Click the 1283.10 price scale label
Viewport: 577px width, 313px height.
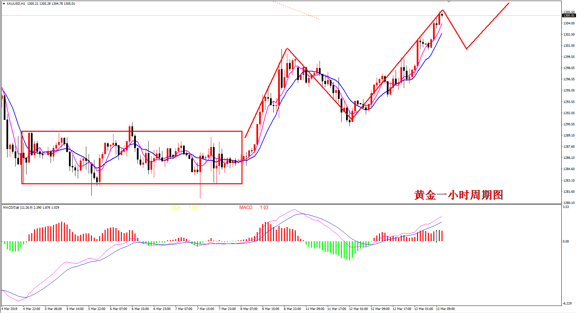(569, 181)
